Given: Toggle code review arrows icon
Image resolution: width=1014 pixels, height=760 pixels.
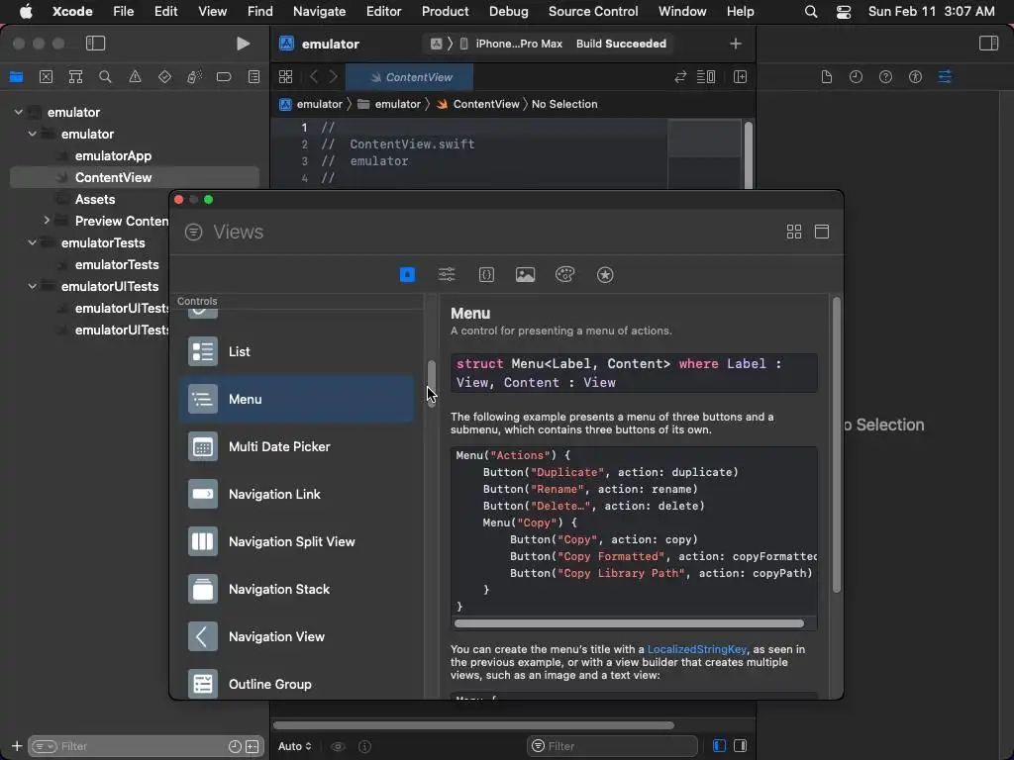Looking at the screenshot, I should coord(679,77).
